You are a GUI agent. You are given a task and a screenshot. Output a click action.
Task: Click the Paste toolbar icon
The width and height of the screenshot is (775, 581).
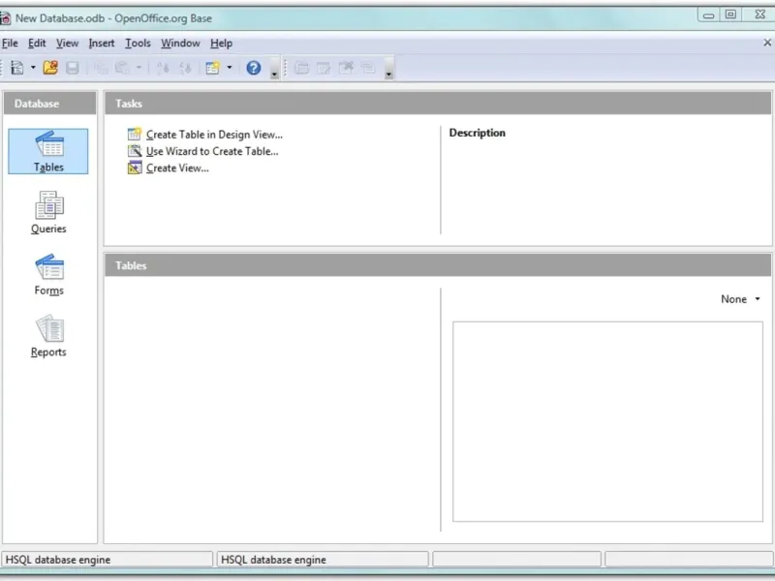coord(123,68)
